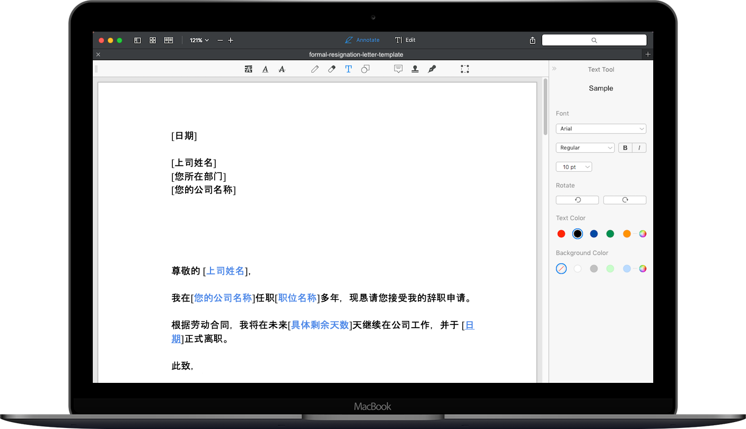The image size is (746, 429).
Task: Select the formal-resignation-letter-template tab
Action: (356, 55)
